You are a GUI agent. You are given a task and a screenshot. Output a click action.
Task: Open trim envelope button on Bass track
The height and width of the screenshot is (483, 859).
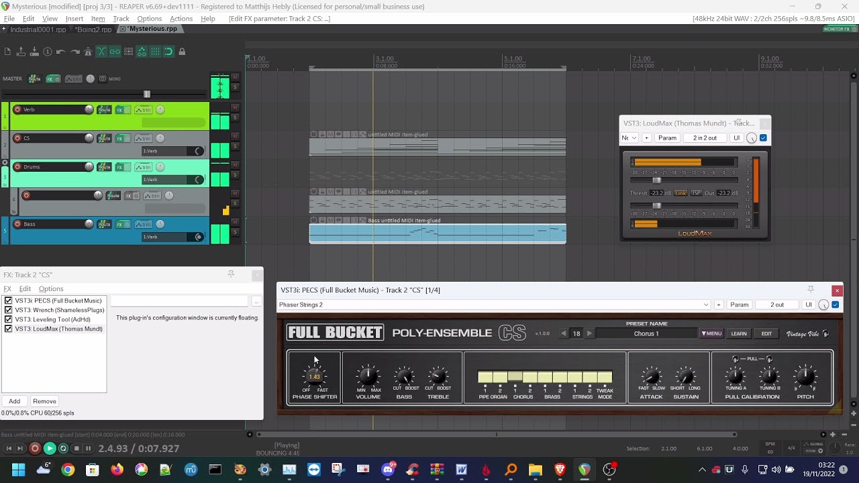pos(143,224)
